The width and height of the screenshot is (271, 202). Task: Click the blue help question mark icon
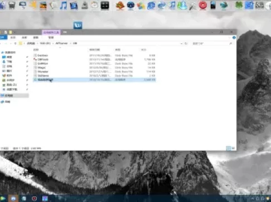[234, 38]
